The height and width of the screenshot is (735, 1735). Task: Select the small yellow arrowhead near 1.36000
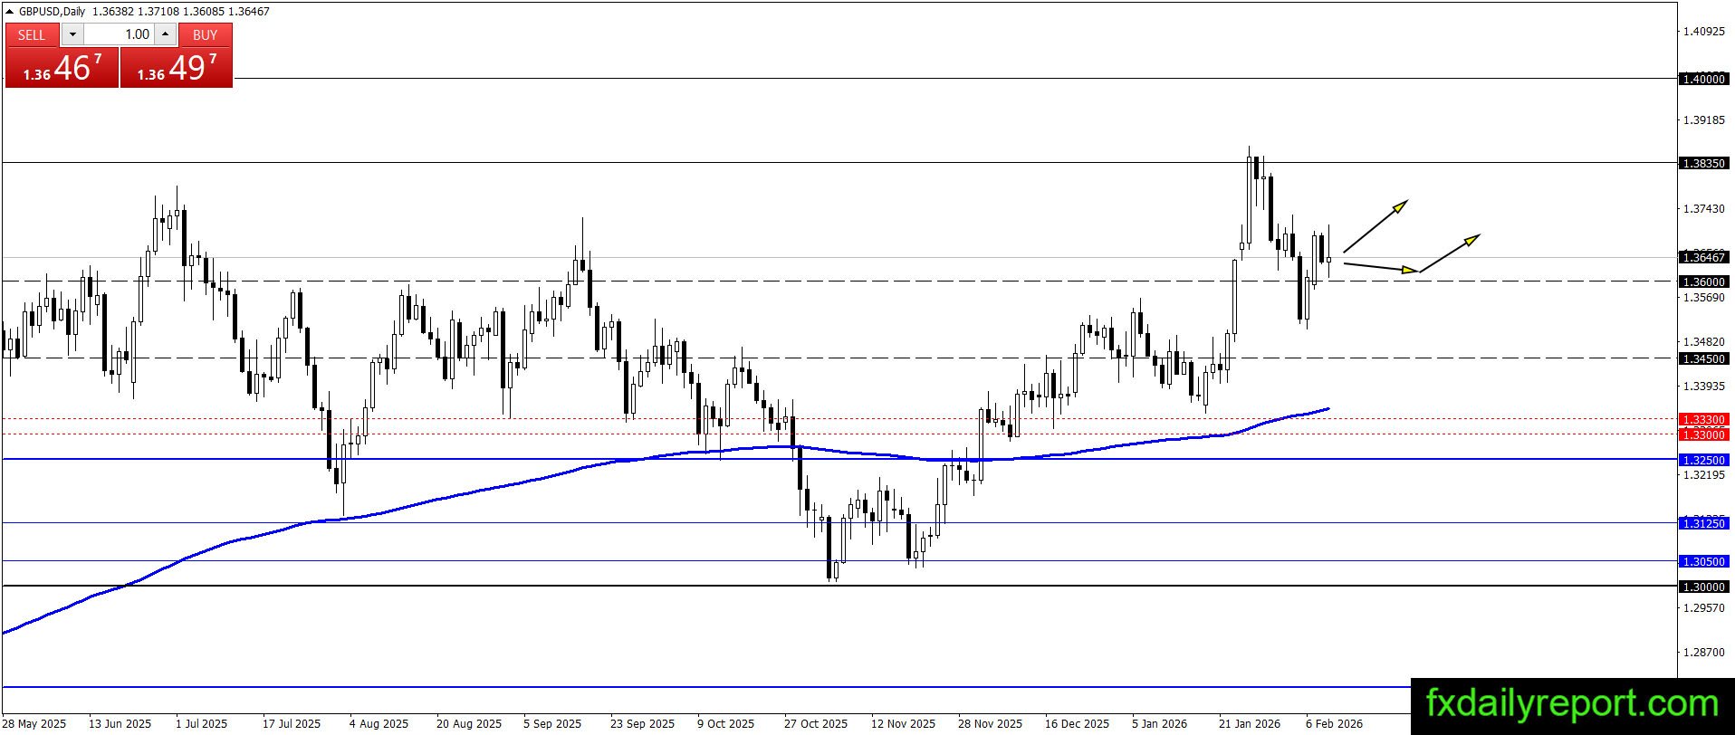point(1406,269)
